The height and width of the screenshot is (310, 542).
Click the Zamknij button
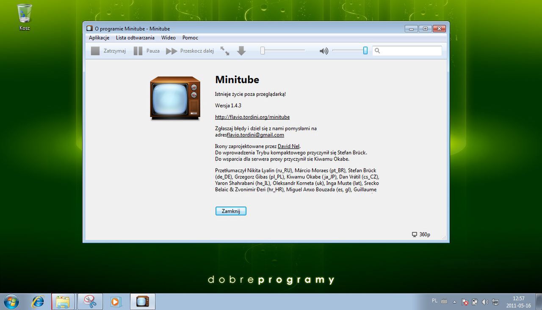[x=231, y=211]
